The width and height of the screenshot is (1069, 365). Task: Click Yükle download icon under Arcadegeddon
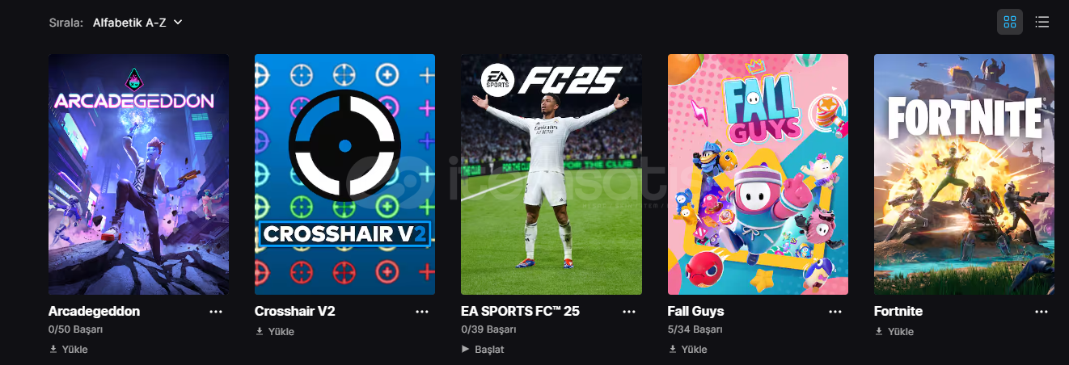pyautogui.click(x=53, y=350)
